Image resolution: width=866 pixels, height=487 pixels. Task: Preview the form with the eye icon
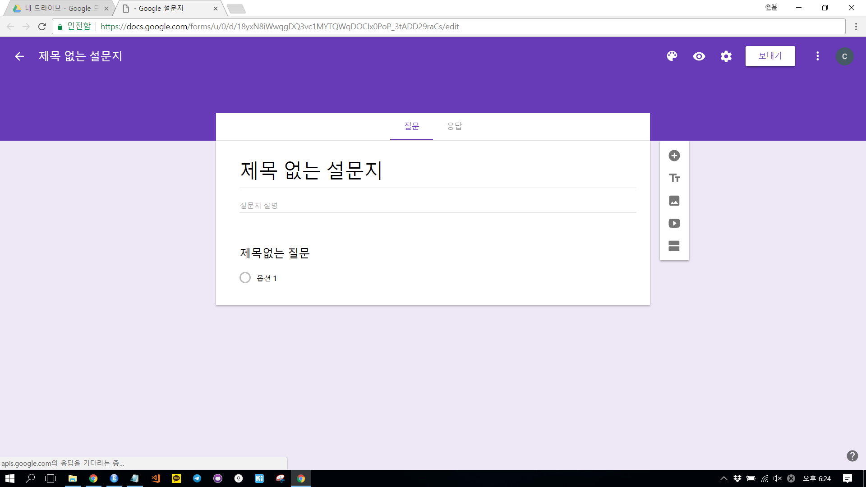click(x=699, y=56)
